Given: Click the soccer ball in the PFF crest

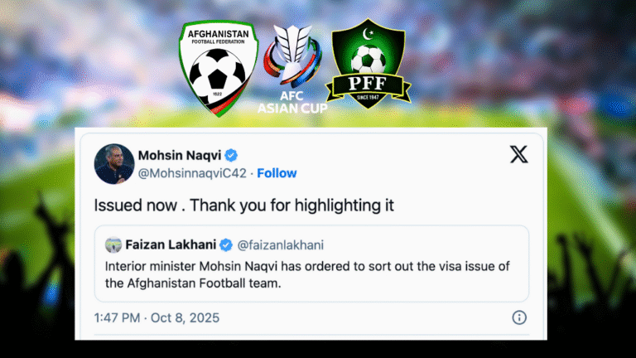Looking at the screenshot, I should pos(367,60).
